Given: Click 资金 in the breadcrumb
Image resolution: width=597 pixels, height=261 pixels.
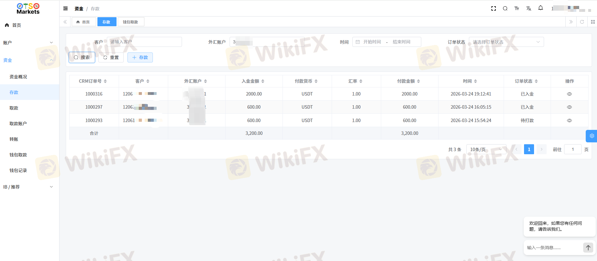Looking at the screenshot, I should point(79,9).
